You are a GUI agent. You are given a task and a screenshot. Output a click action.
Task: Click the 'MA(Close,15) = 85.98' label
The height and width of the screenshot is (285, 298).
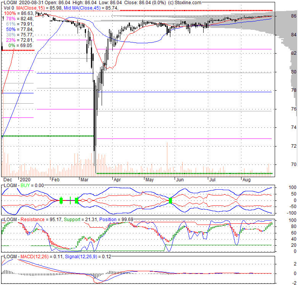click(x=39, y=8)
